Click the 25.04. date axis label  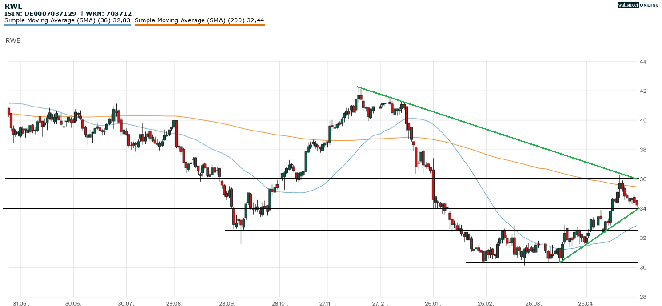tap(586, 303)
